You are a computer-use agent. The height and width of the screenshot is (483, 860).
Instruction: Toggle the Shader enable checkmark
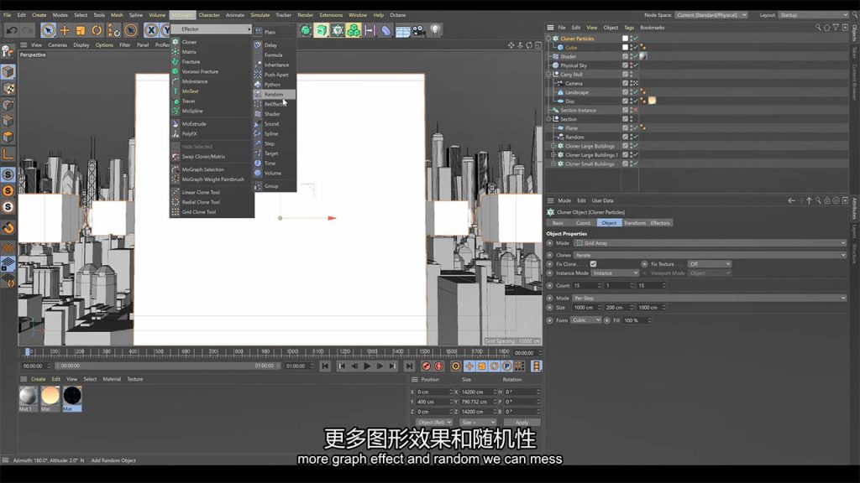636,56
